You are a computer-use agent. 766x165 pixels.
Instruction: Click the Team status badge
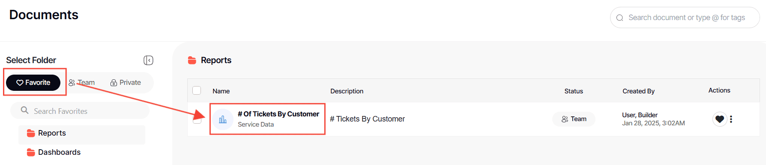[x=574, y=119]
